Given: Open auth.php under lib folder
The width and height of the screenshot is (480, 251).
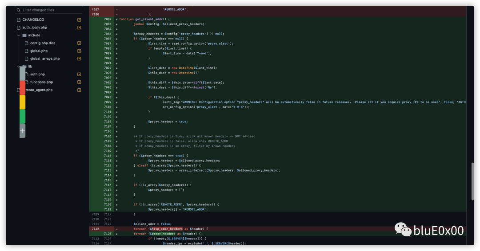Looking at the screenshot, I should pyautogui.click(x=37, y=74).
